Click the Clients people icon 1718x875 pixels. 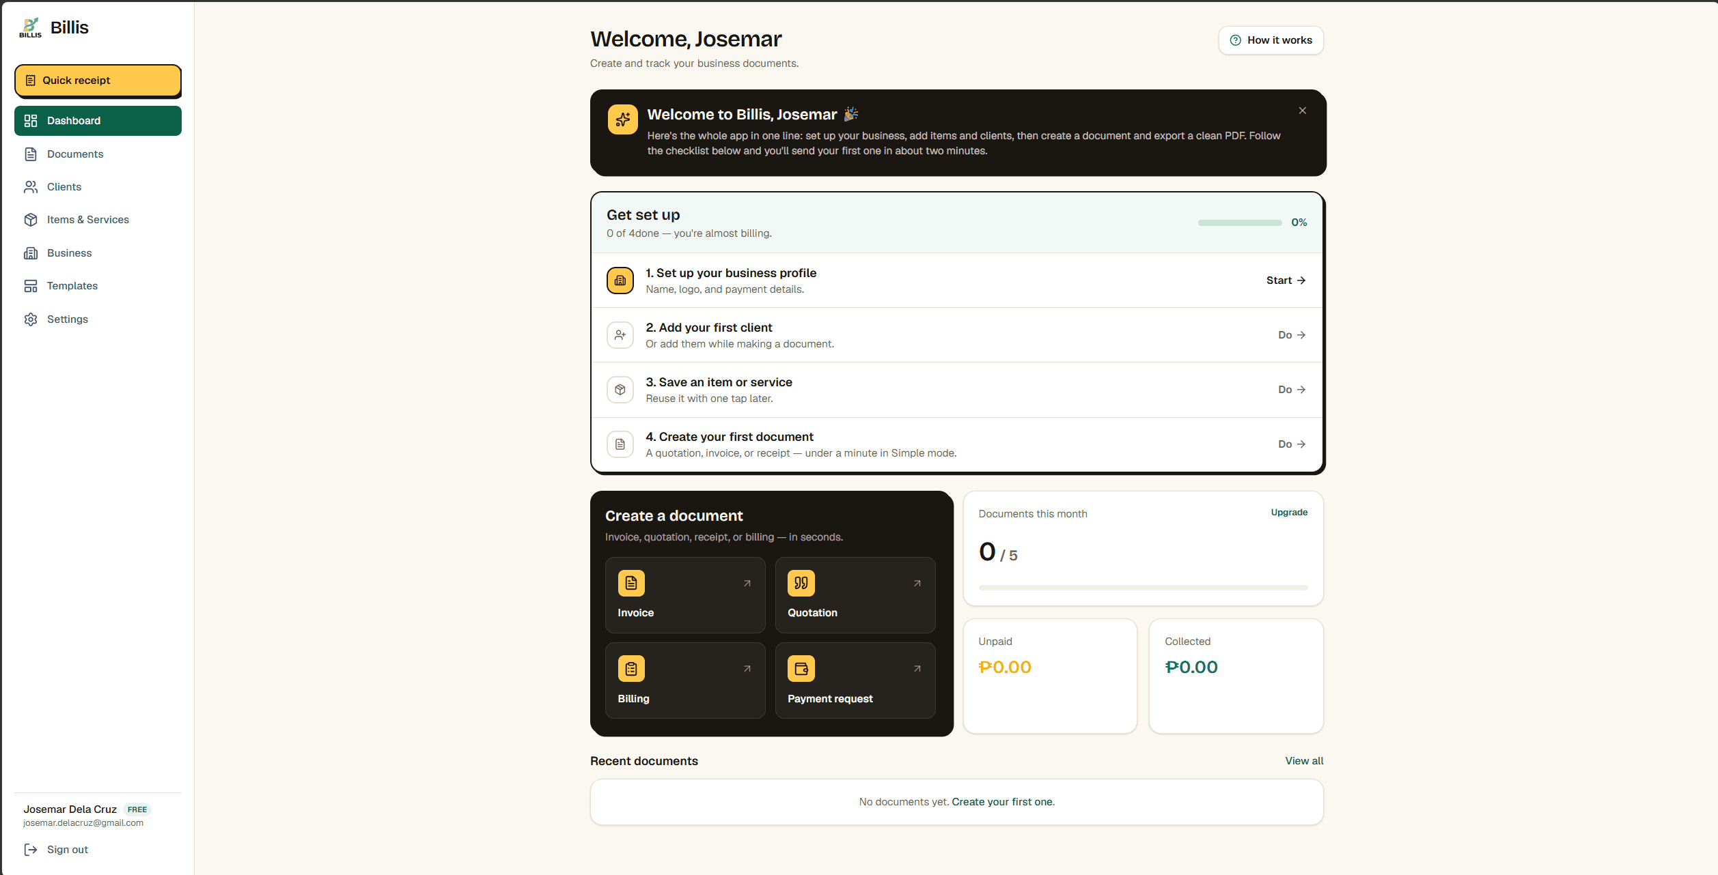coord(31,187)
